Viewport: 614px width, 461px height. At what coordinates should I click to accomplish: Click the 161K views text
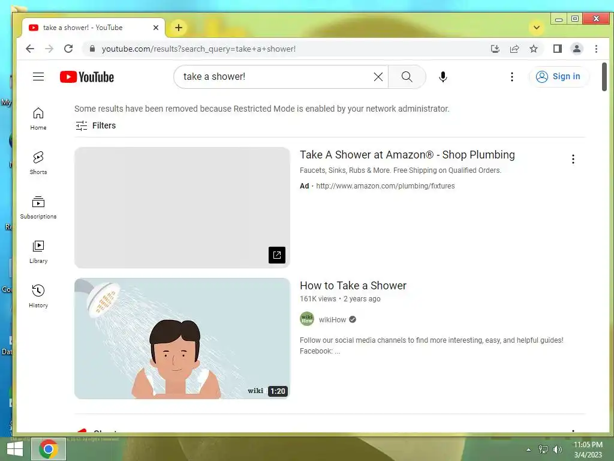click(318, 299)
